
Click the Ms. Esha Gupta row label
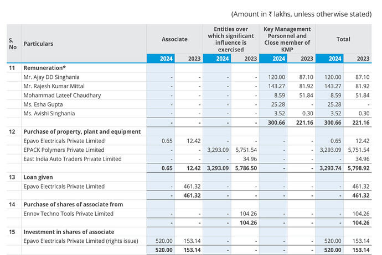(43, 104)
